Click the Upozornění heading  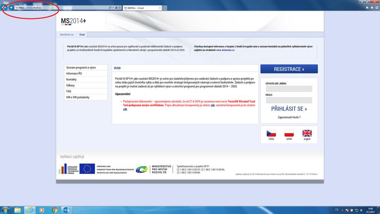coord(122,94)
